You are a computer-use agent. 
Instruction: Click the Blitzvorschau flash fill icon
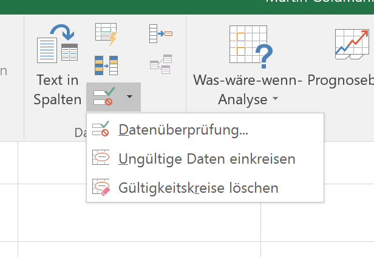(x=106, y=35)
